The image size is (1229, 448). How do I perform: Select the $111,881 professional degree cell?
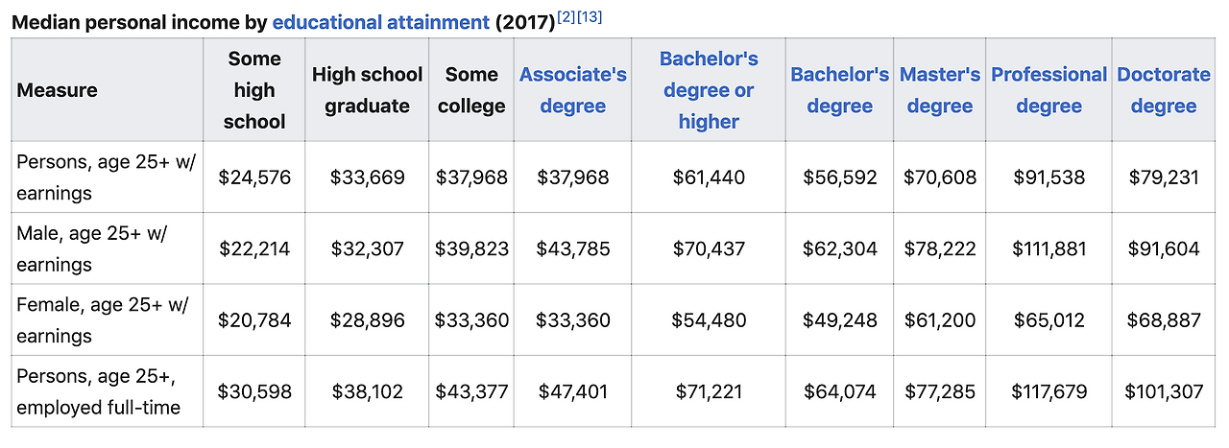click(x=1048, y=249)
